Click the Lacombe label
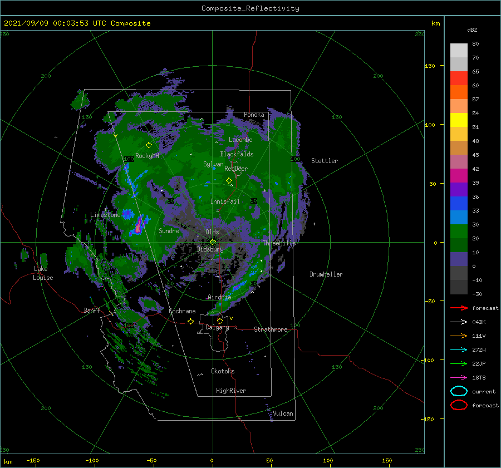Viewport: 501px width, 468px height. click(x=240, y=140)
